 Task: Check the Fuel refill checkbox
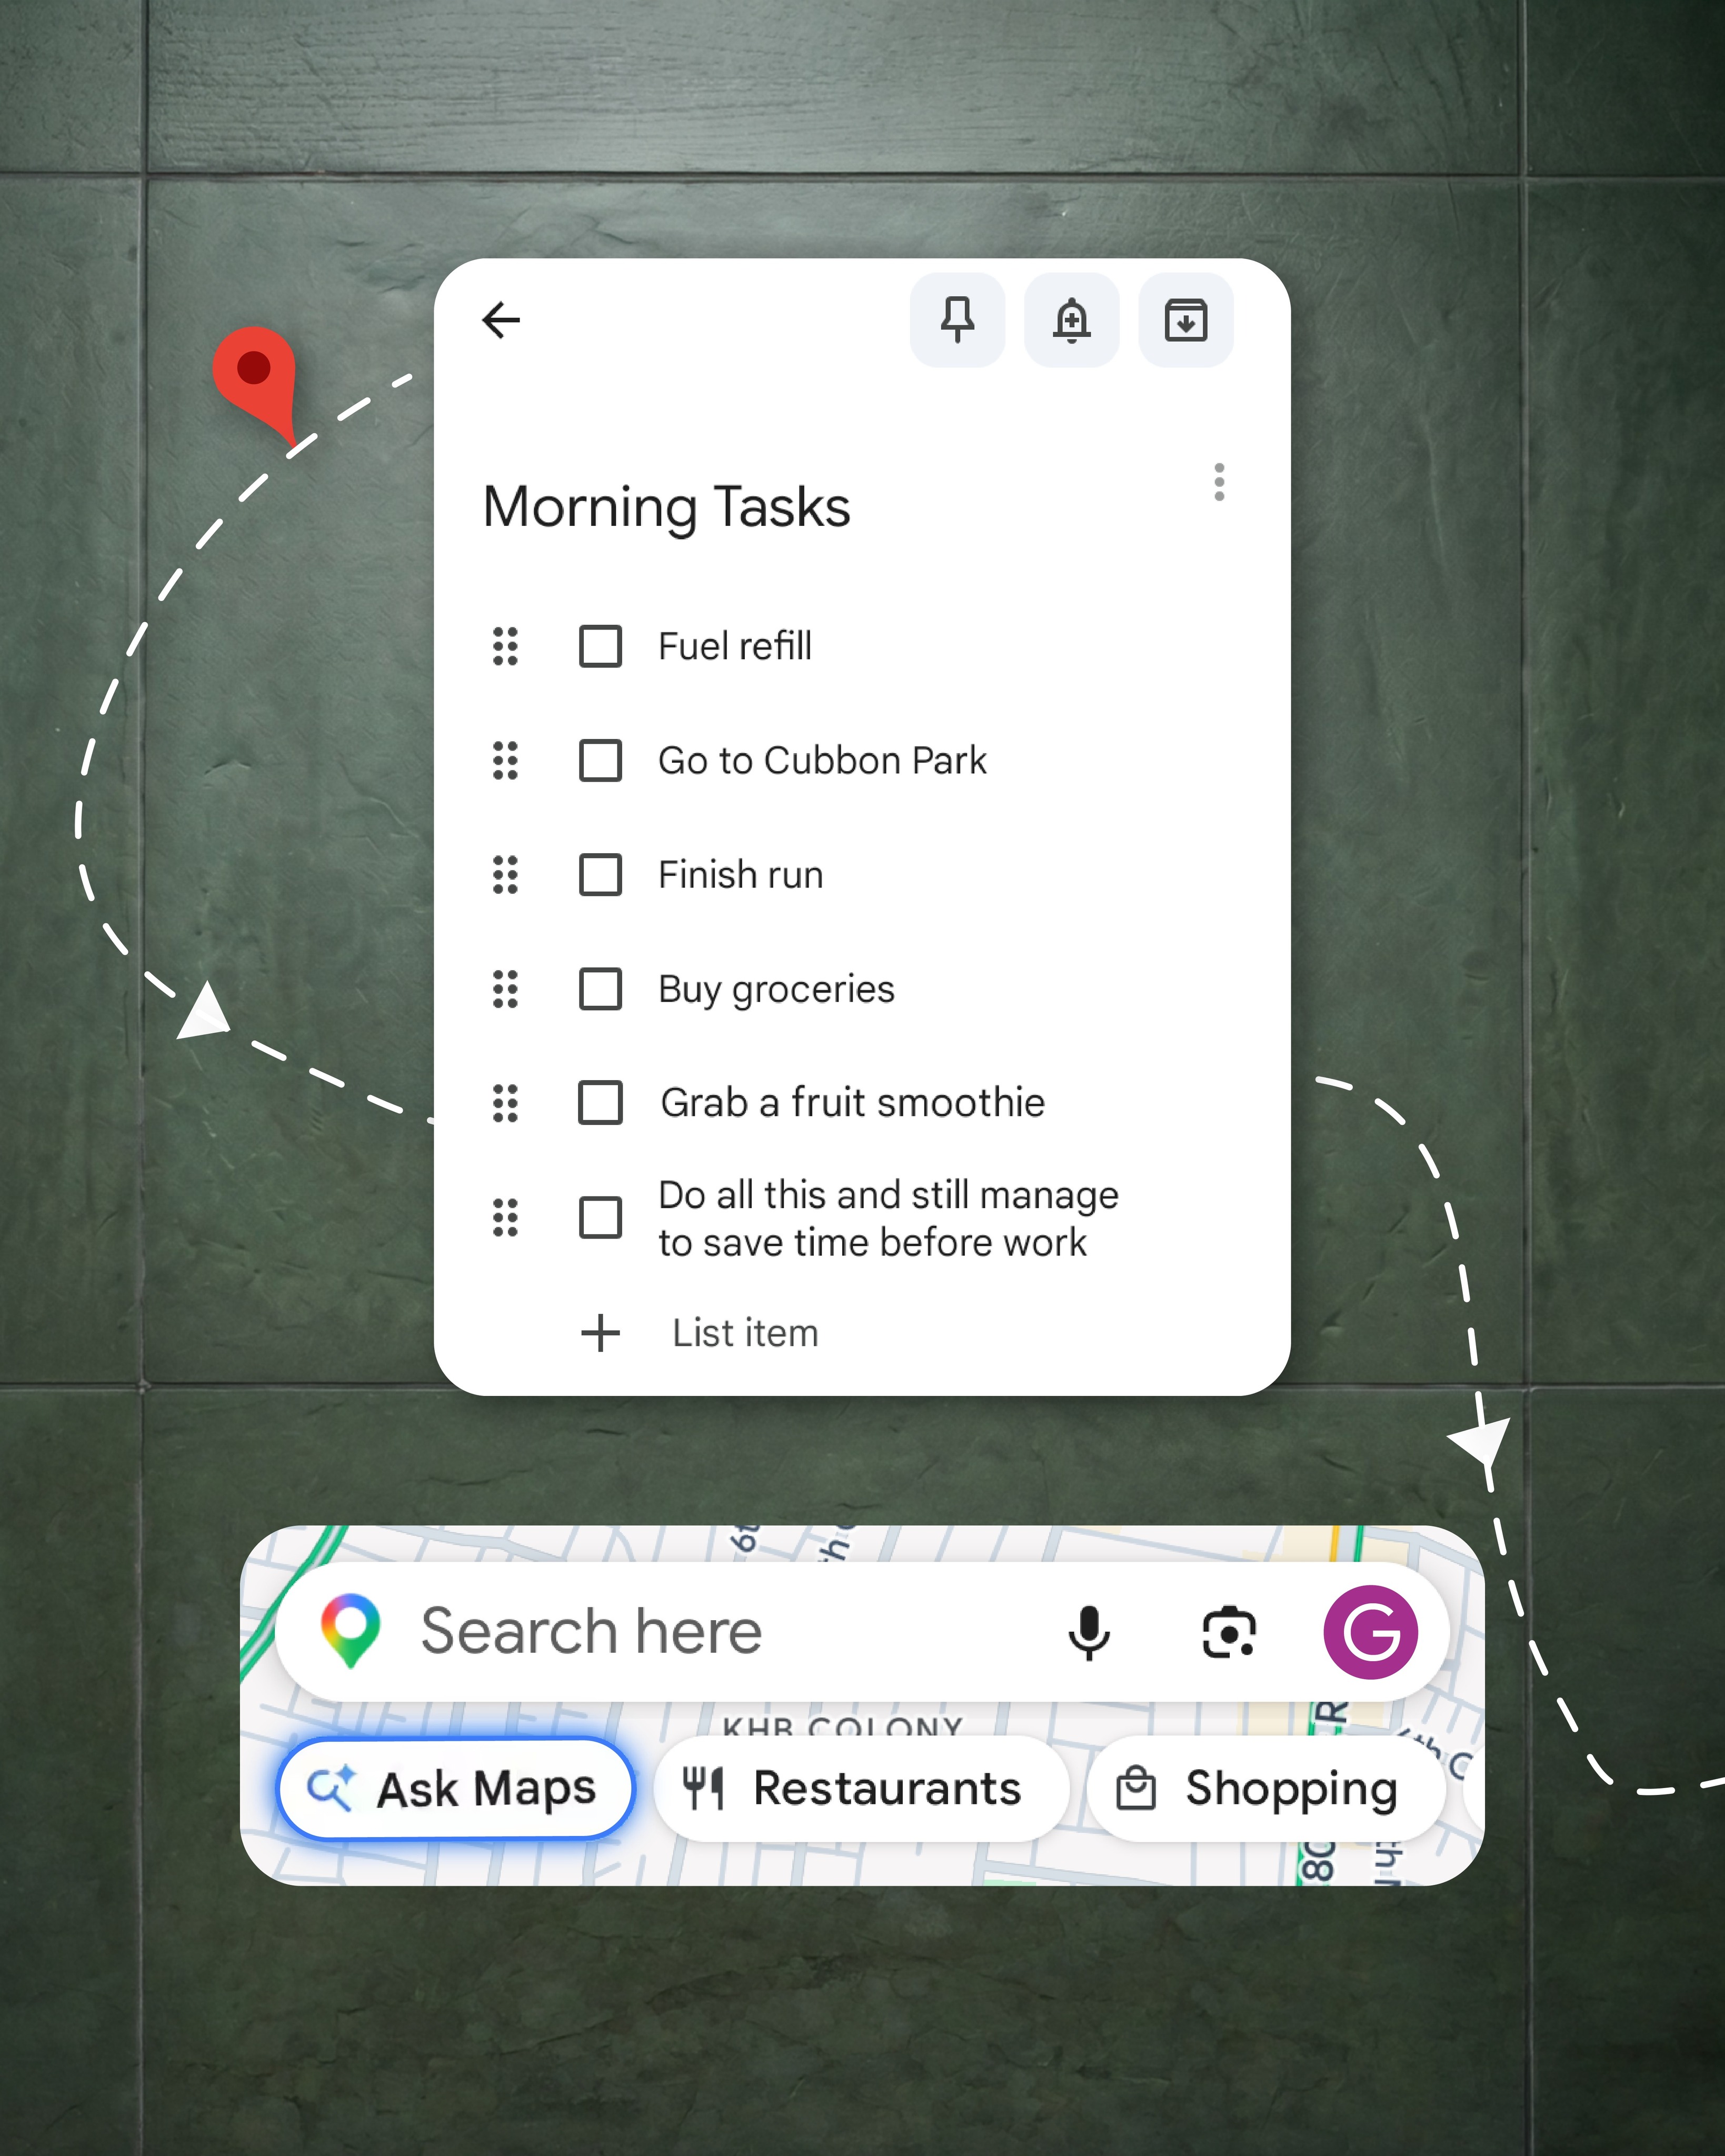pyautogui.click(x=600, y=646)
